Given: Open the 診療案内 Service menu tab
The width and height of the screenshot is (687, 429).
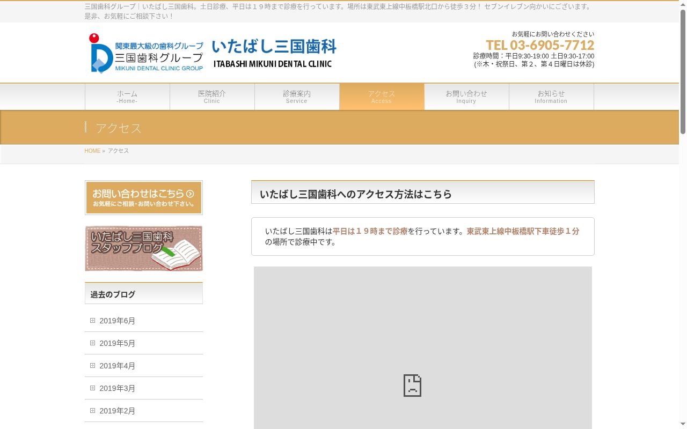Looking at the screenshot, I should 297,97.
